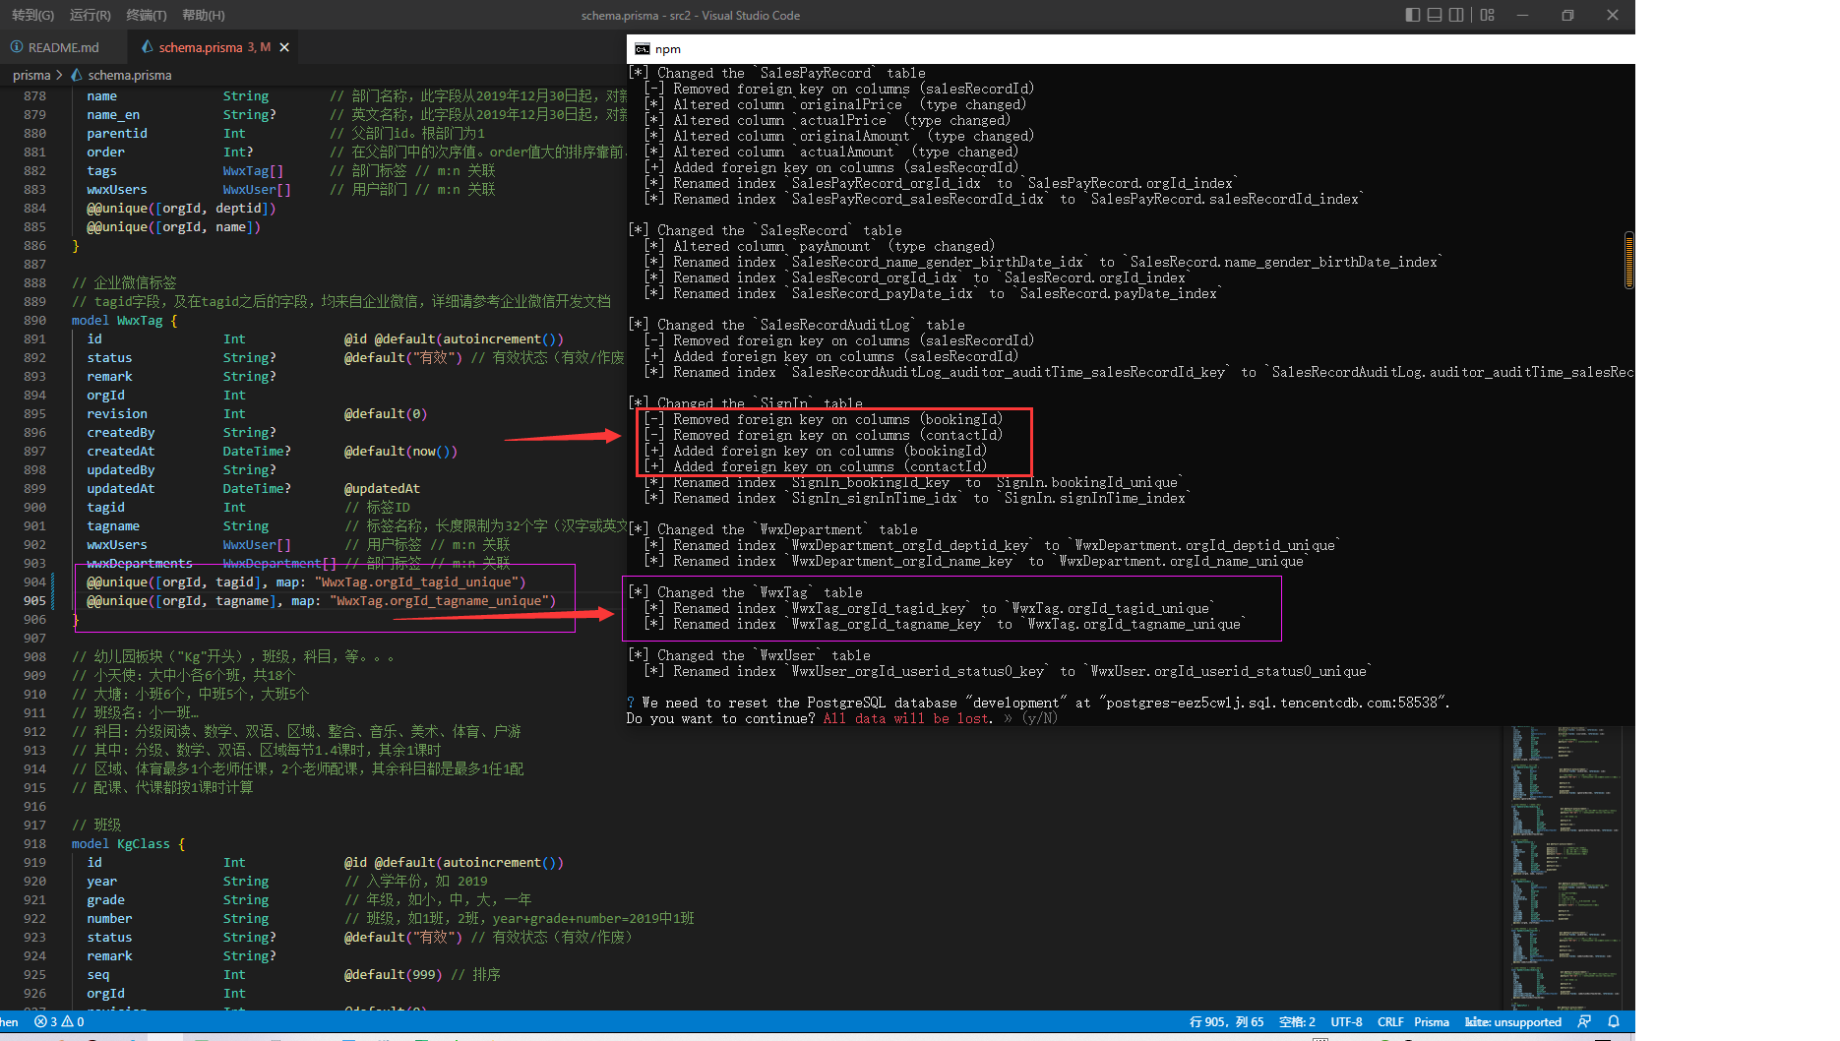The image size is (1840, 1041).
Task: Open the customize layout icon
Action: 1487,15
